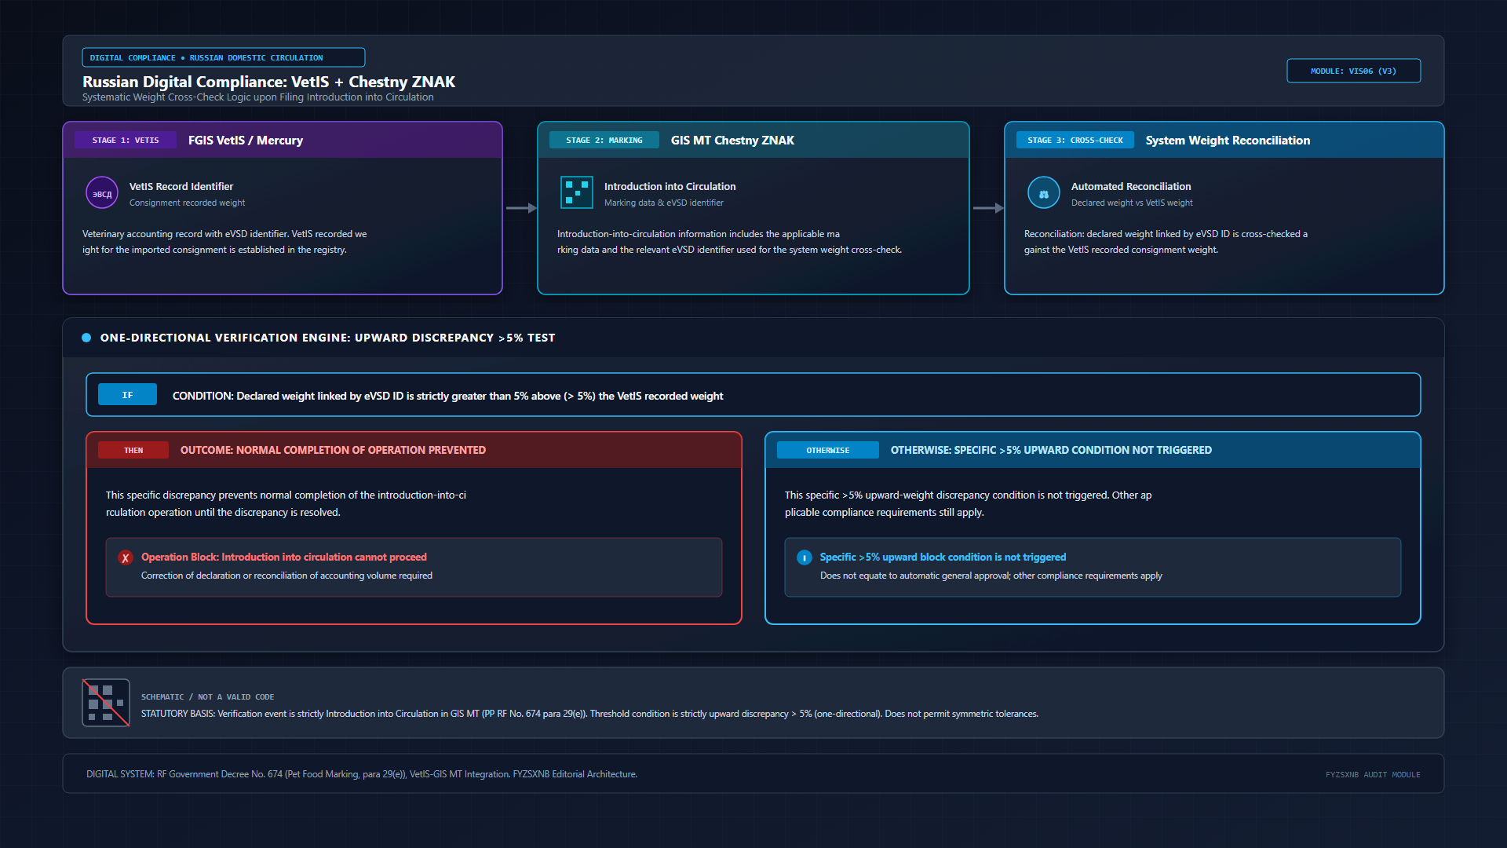The width and height of the screenshot is (1507, 848).
Task: Click the red THEN badge
Action: click(x=133, y=451)
